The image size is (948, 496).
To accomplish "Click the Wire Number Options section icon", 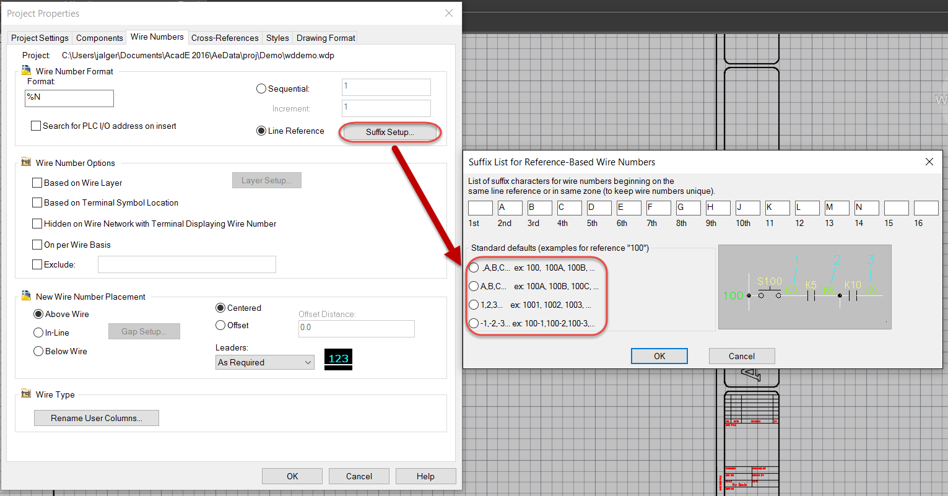I will 25,162.
